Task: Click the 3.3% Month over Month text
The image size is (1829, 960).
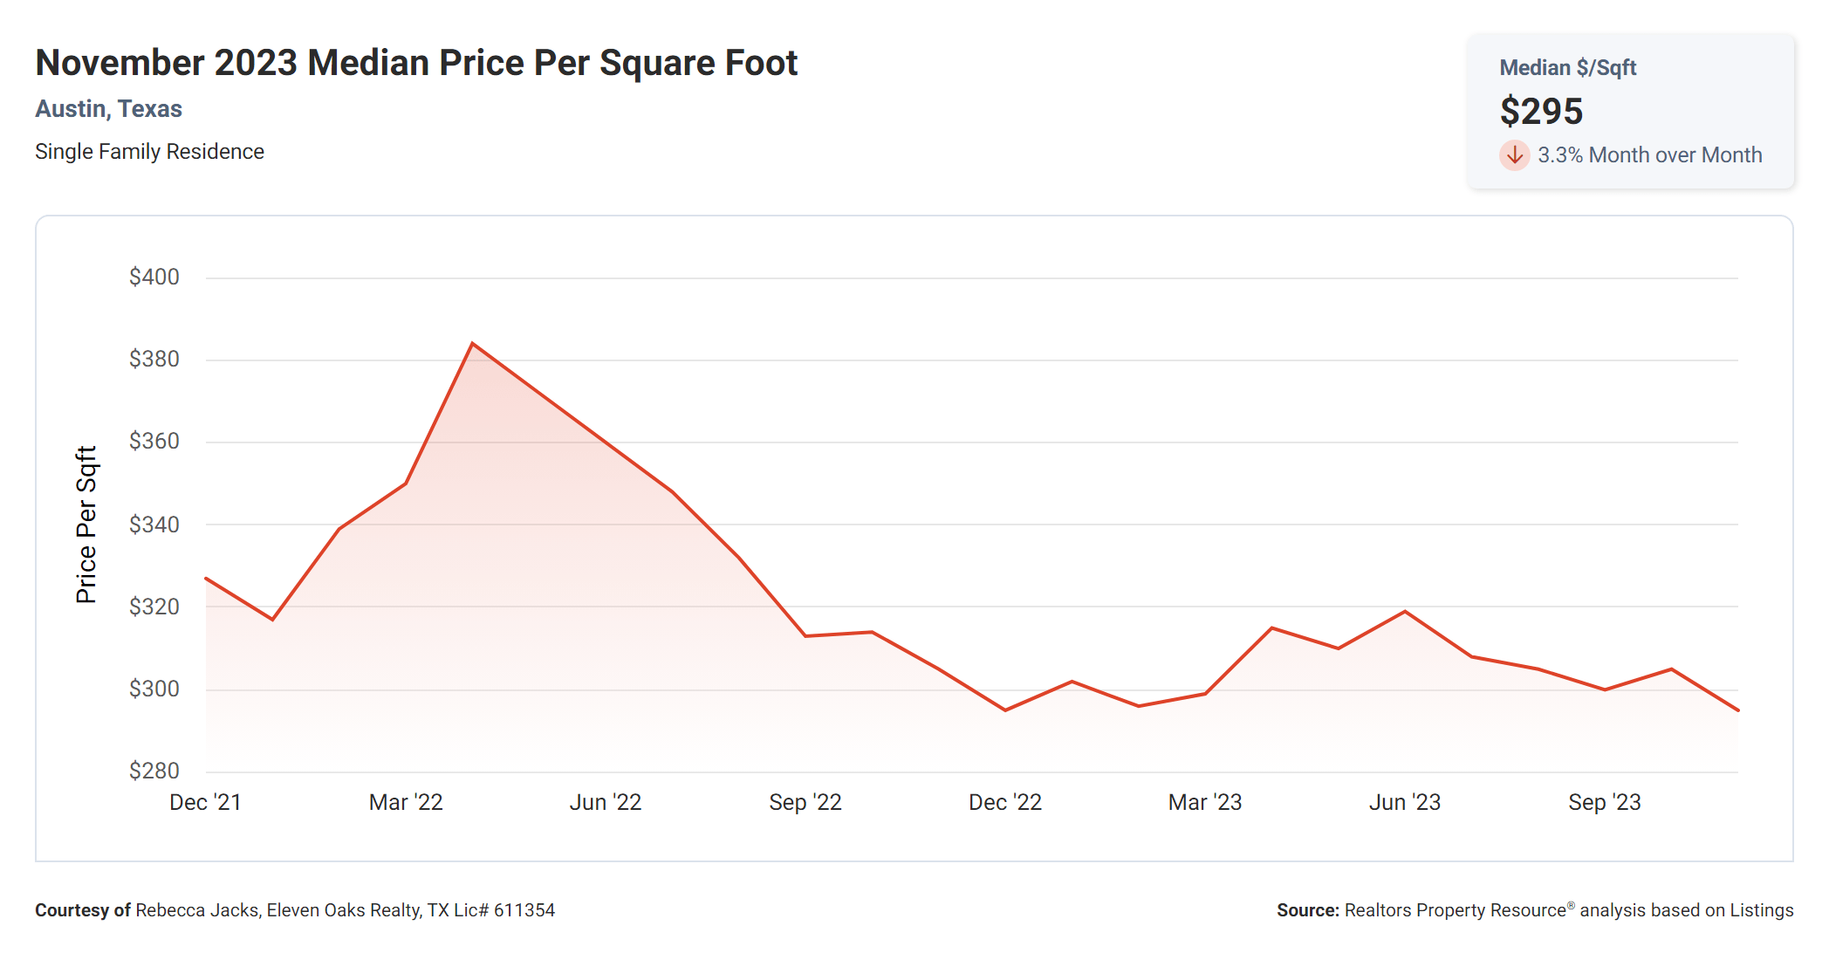Action: pyautogui.click(x=1649, y=155)
